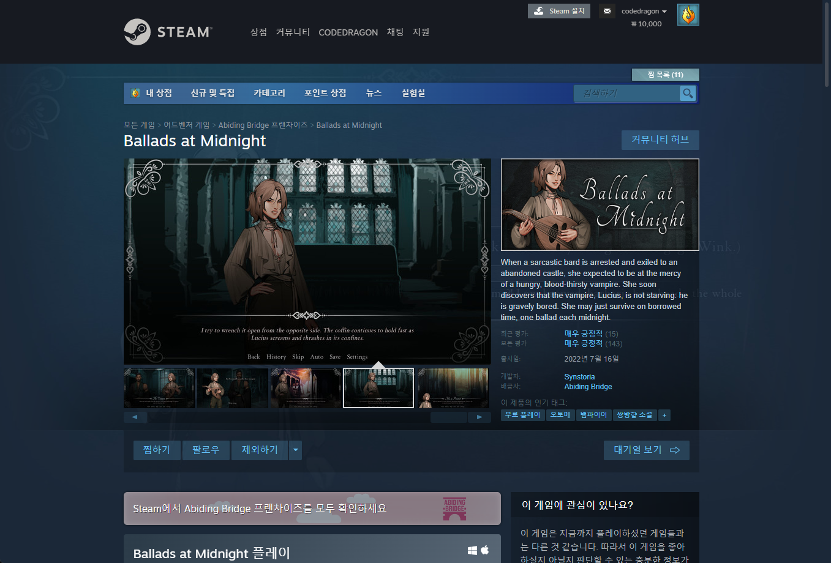Click the Abiding Bridge franchise logo
Screen dimensions: 831x563
[454, 509]
